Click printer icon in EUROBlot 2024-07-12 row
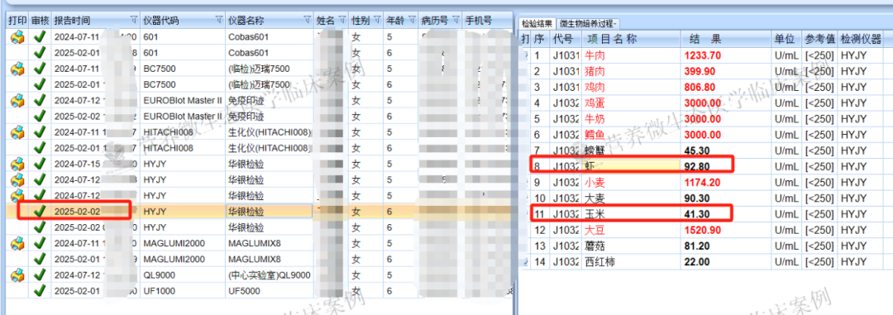 (x=17, y=101)
